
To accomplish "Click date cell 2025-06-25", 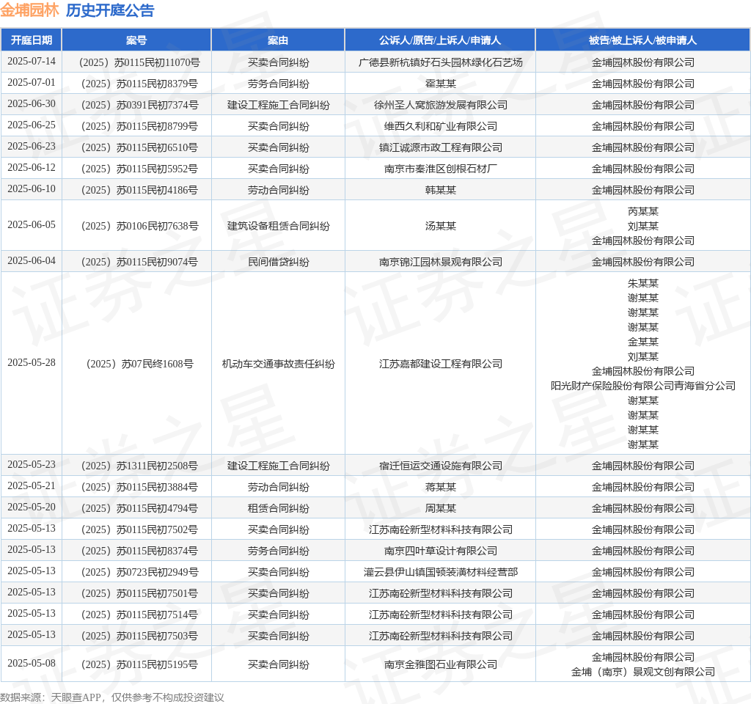I will pos(32,125).
